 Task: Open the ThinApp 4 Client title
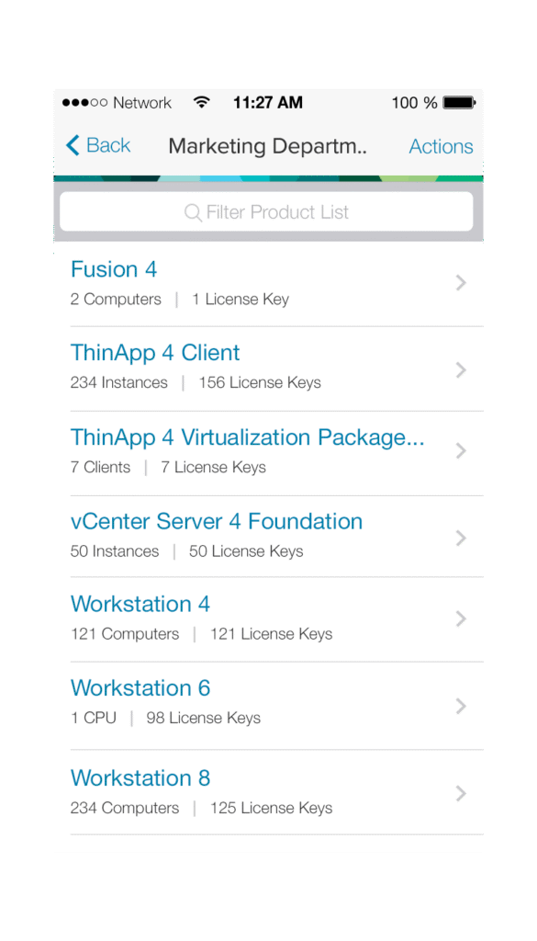[155, 353]
